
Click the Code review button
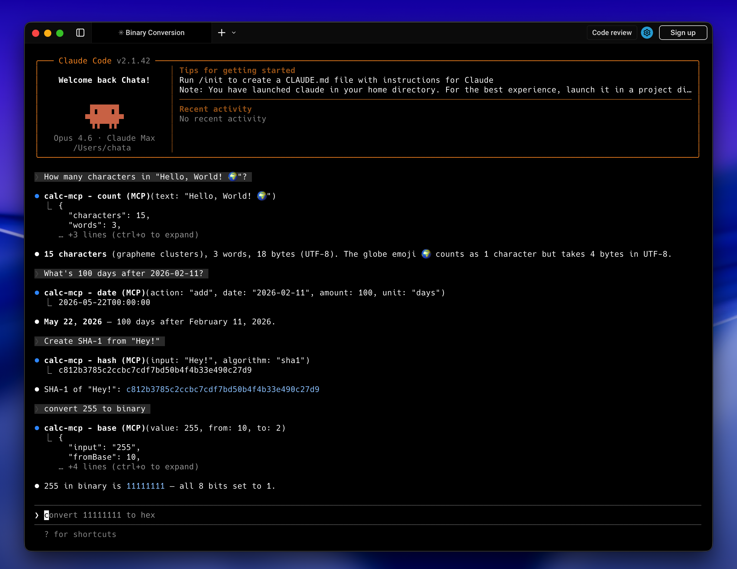click(x=611, y=33)
